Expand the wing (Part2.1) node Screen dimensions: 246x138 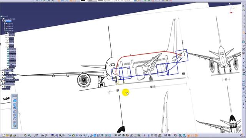point(1,70)
